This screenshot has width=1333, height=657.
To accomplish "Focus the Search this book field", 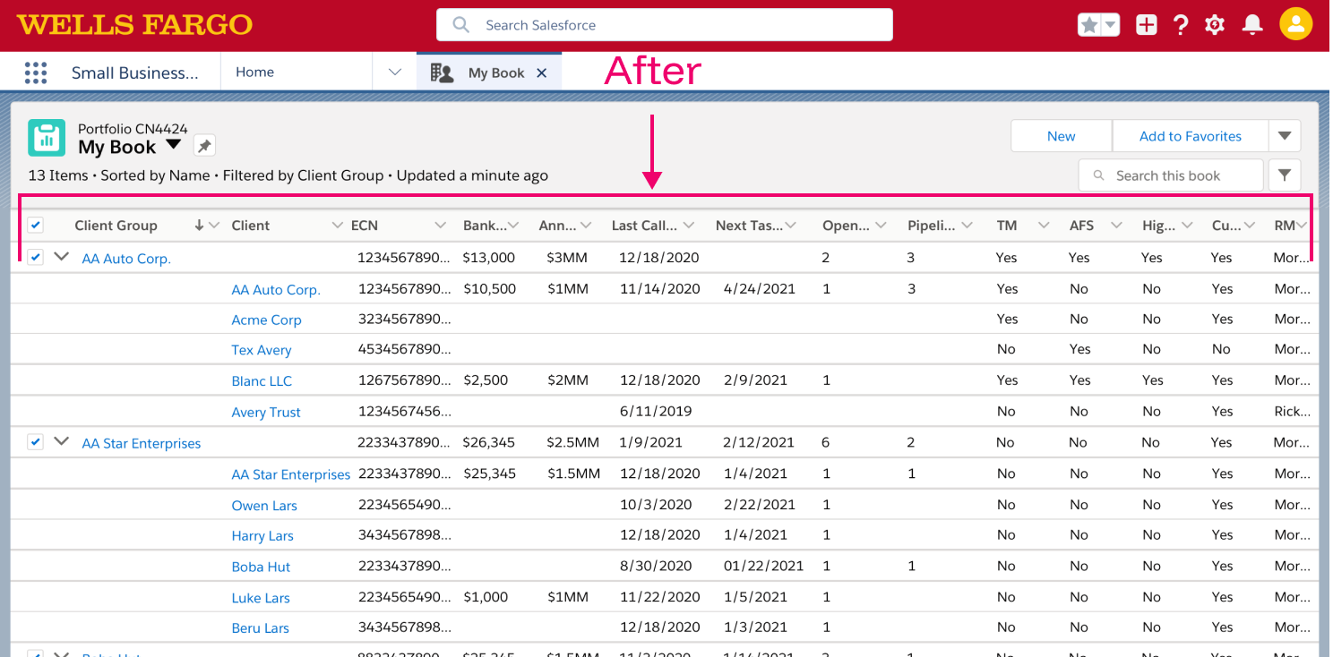I will click(x=1171, y=175).
